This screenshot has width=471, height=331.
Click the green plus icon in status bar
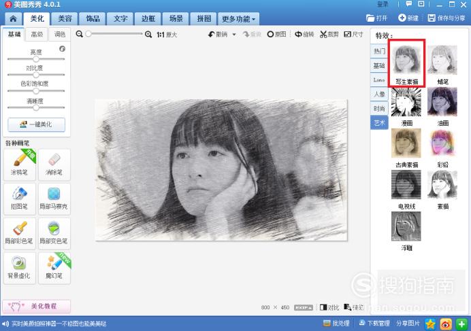pyautogui.click(x=461, y=324)
